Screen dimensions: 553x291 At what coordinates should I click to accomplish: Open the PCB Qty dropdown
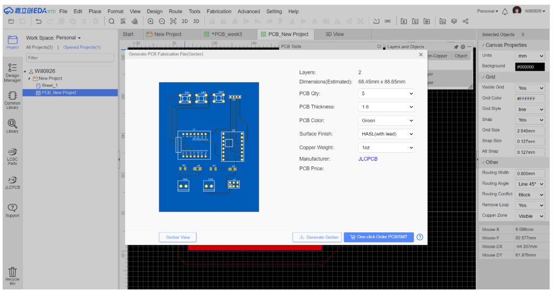386,94
